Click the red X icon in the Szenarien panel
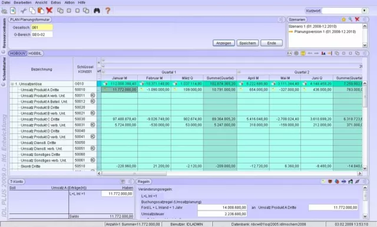 click(357, 19)
